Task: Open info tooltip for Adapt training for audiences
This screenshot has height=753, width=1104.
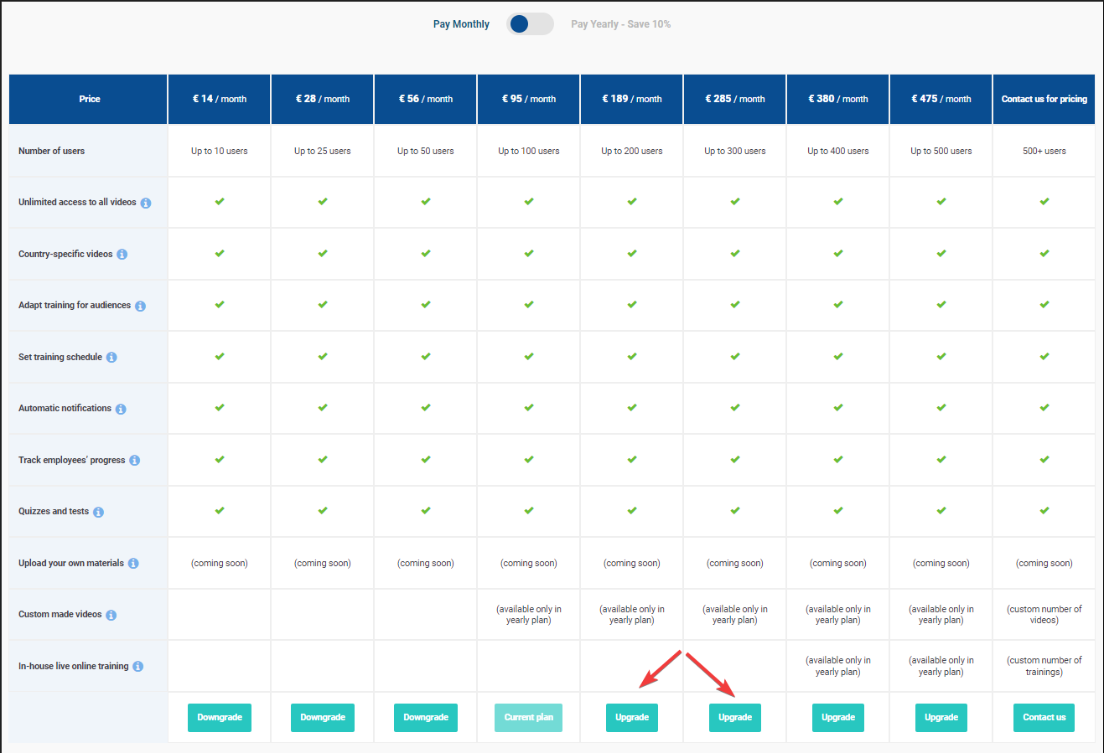Action: (141, 306)
